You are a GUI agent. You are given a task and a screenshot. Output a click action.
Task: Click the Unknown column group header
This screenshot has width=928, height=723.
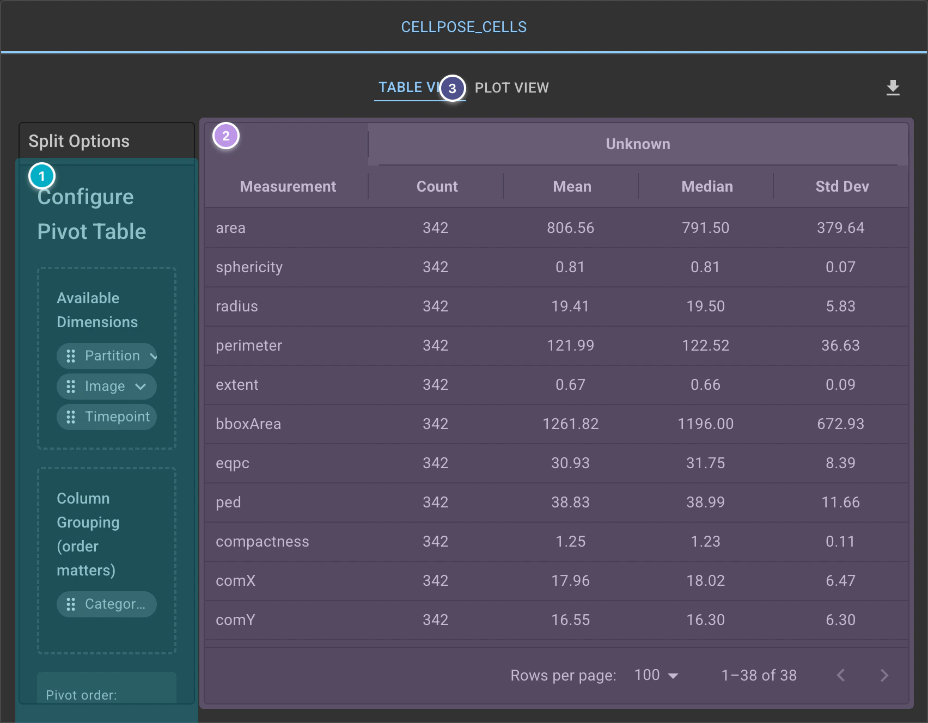[x=638, y=144]
